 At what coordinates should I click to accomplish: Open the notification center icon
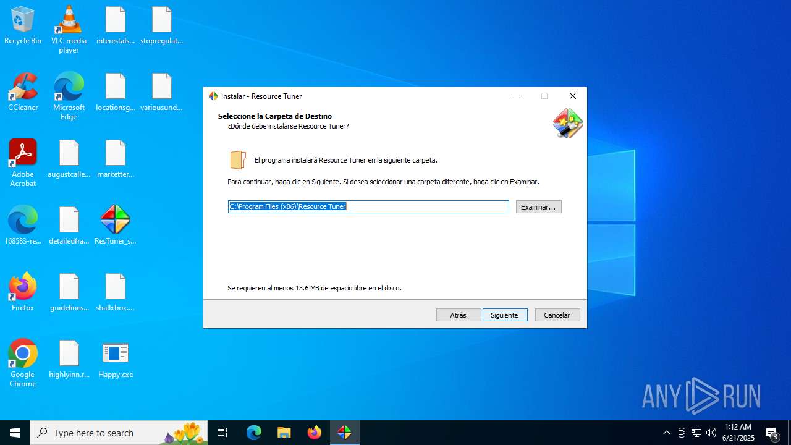click(772, 433)
